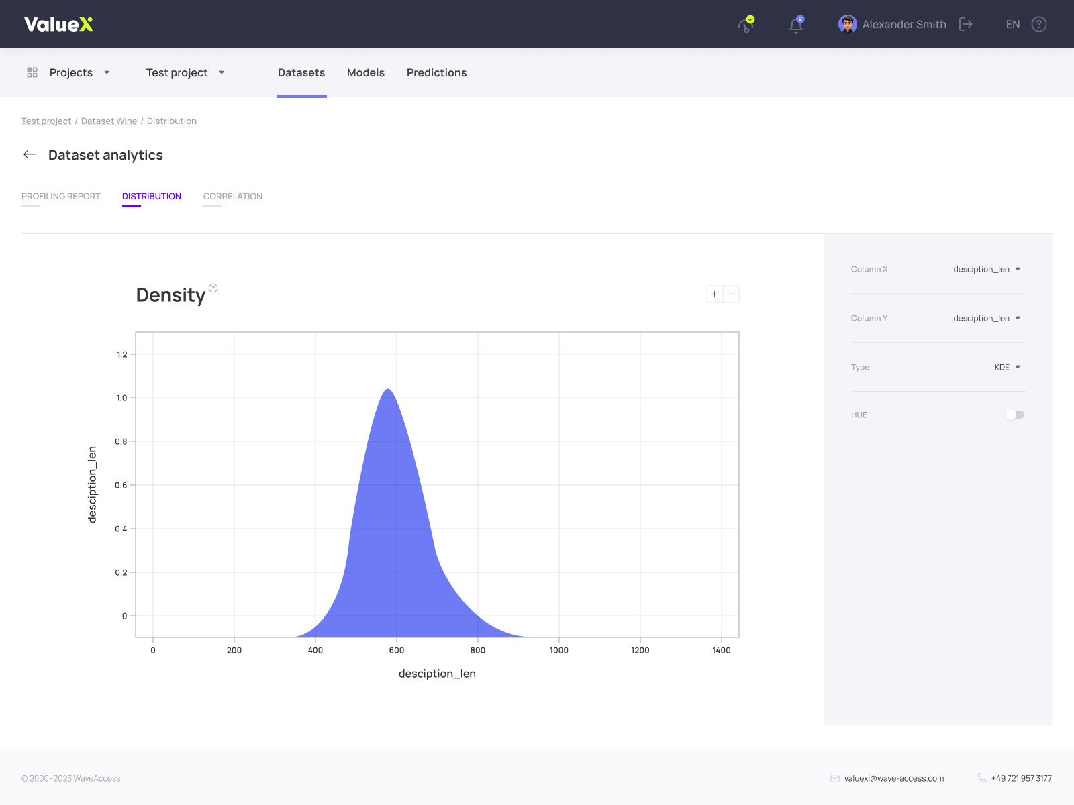
Task: Open the notifications bell with 2 alerts
Action: [x=795, y=25]
